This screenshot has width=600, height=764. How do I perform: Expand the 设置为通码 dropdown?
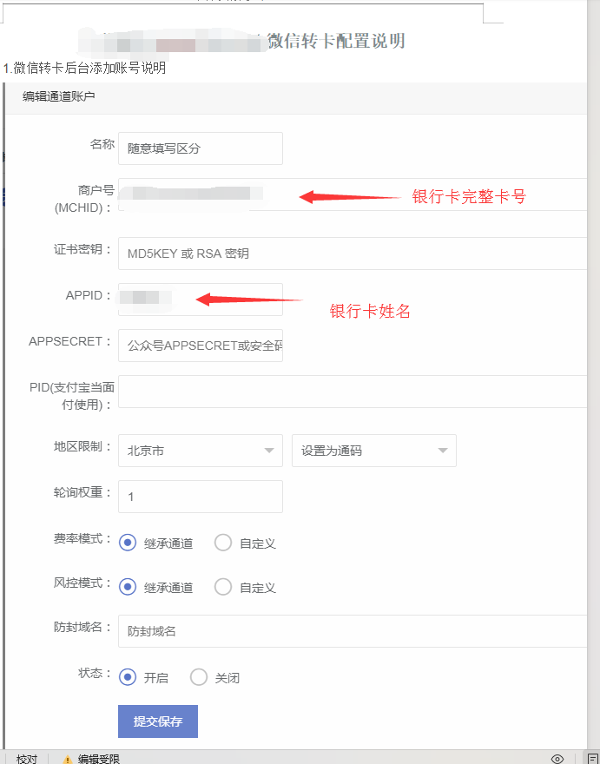tap(373, 451)
